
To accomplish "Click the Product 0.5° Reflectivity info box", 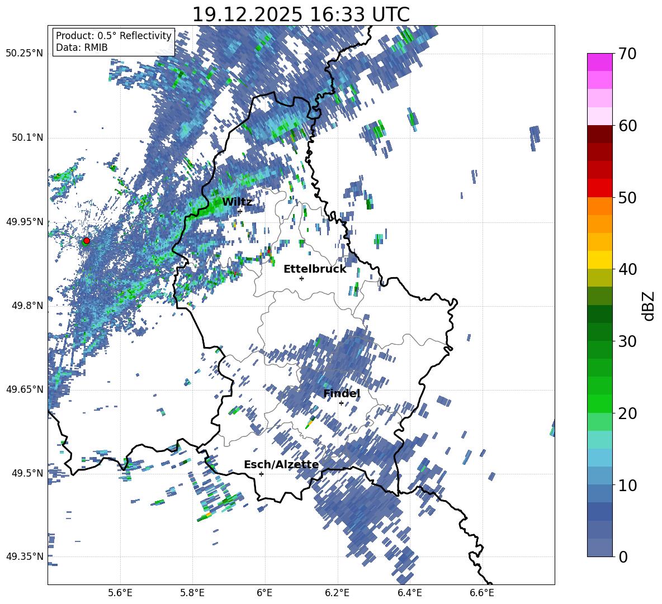I will [114, 41].
